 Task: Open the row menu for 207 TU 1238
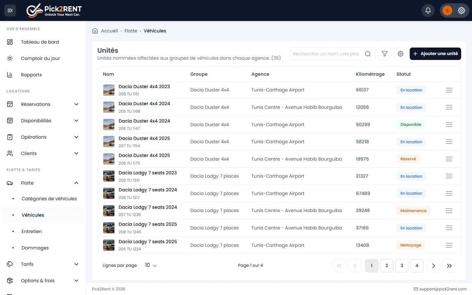click(449, 211)
